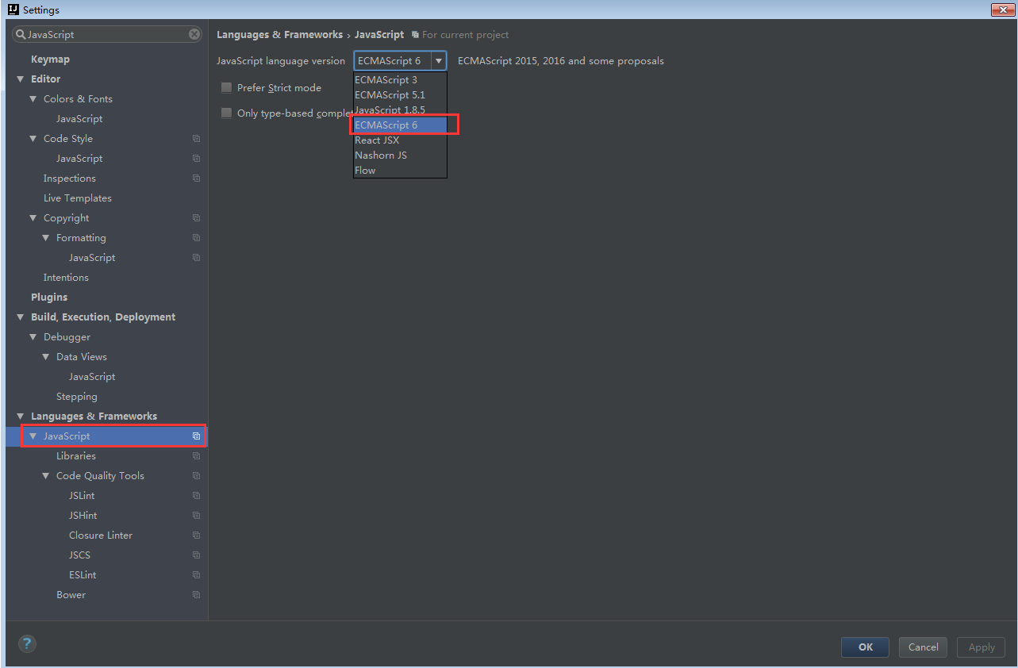This screenshot has height=668, width=1018.
Task: Click the project icon beside JSHint
Action: point(196,516)
